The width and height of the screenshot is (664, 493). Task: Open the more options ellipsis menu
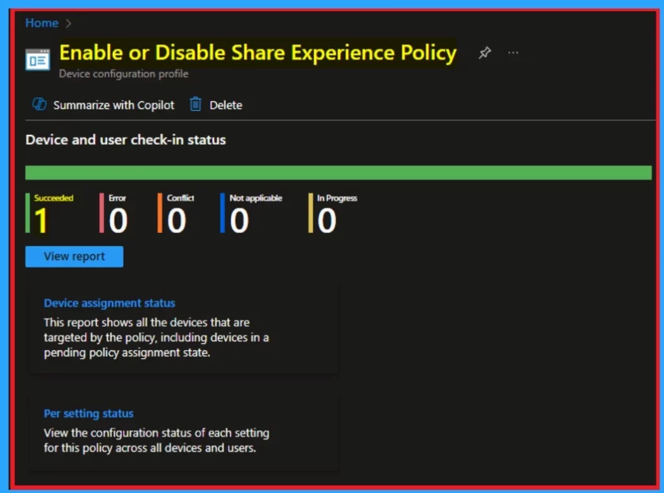tap(513, 53)
